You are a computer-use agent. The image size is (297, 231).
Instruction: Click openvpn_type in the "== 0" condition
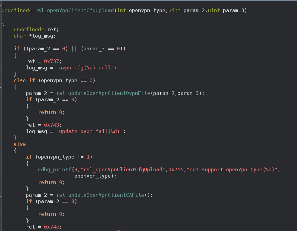pyautogui.click(x=59, y=80)
